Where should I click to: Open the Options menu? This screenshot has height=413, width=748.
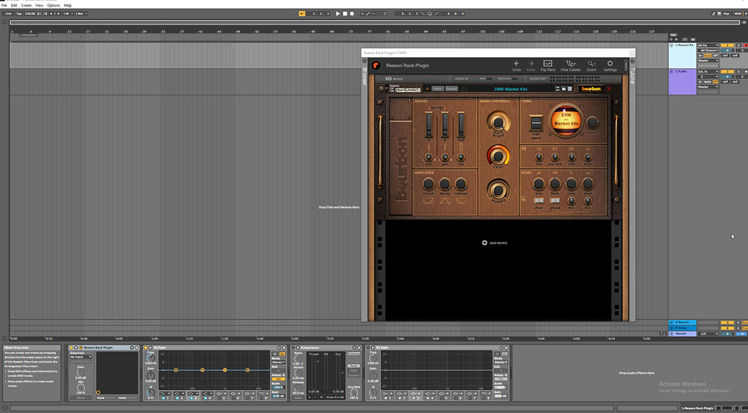[54, 5]
